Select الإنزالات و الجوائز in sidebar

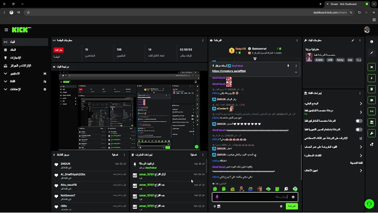pyautogui.click(x=25, y=66)
